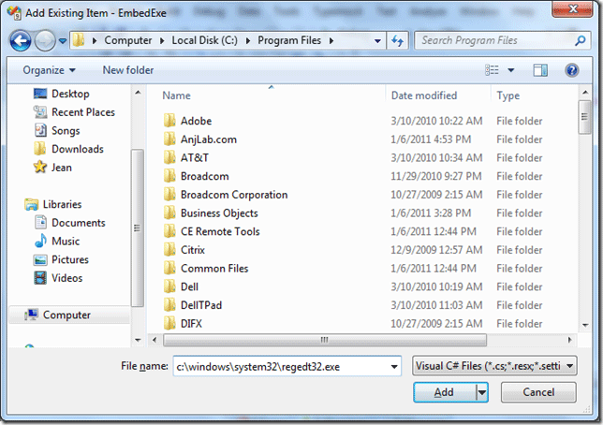Open the File name dropdown arrow

click(x=394, y=366)
